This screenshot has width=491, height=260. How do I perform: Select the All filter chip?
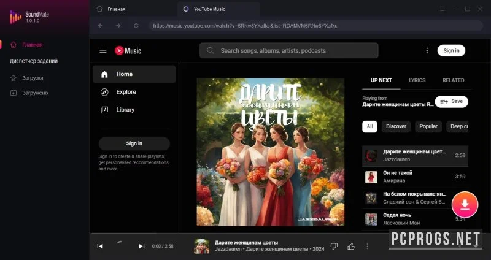click(369, 126)
